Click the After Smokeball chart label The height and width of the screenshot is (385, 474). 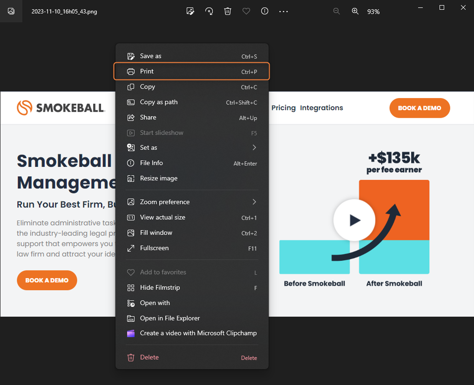click(x=394, y=284)
